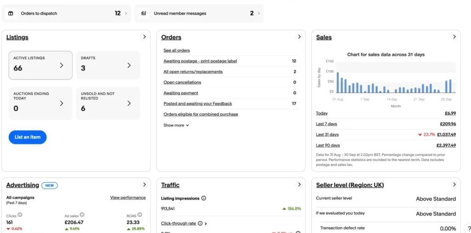Viewport: 471px width, 233px height.
Task: Click the £206.47 Ad sales value
Action: (74, 222)
